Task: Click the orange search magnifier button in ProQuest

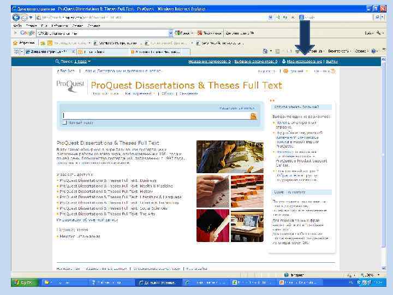Action: click(x=253, y=116)
